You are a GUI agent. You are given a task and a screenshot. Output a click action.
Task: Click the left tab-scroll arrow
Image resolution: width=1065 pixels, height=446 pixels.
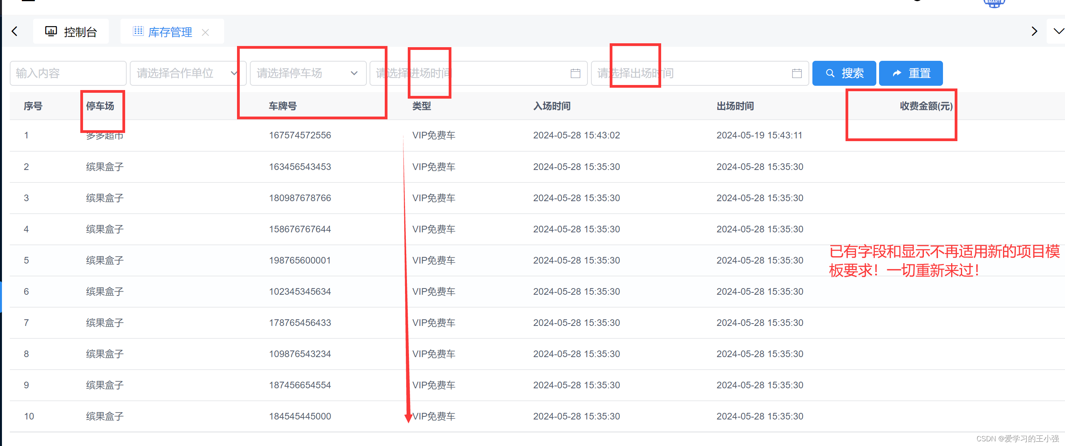point(15,32)
